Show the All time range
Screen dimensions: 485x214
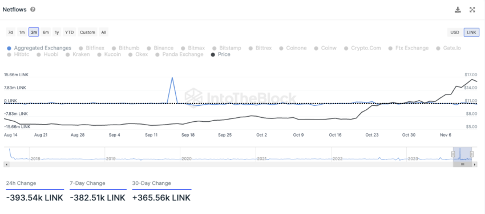coord(104,32)
